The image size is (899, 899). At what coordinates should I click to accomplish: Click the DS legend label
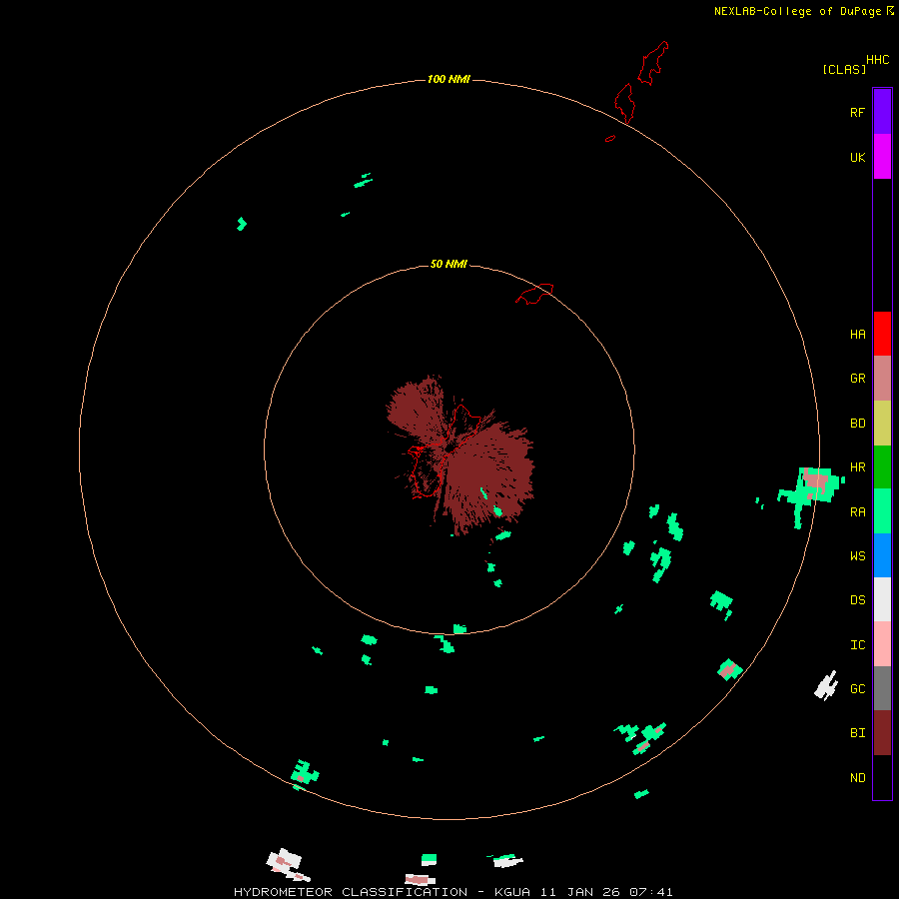point(858,599)
